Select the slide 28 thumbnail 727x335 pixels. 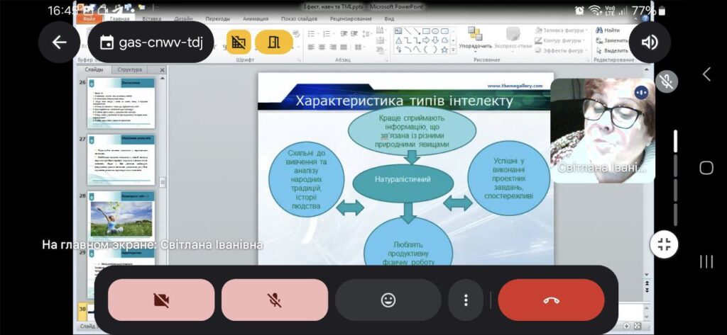coord(121,215)
